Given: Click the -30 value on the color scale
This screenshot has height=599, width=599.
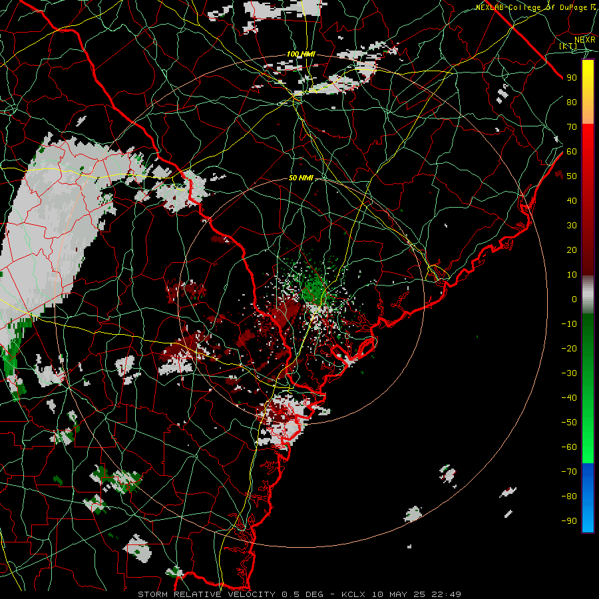Looking at the screenshot, I should tap(569, 373).
